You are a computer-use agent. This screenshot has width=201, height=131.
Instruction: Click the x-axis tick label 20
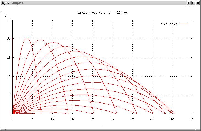(x=92, y=119)
